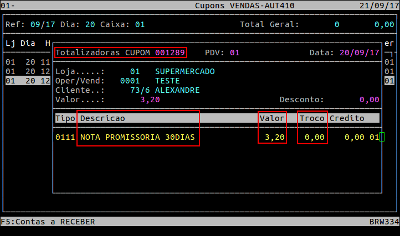Click the cursor box at row end
400x236 pixels.
[x=382, y=137]
